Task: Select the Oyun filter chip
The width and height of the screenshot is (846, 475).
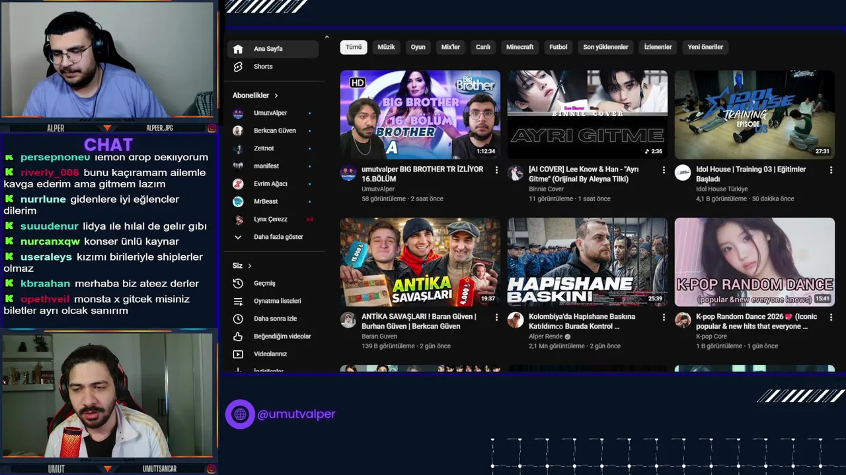Action: click(x=418, y=47)
